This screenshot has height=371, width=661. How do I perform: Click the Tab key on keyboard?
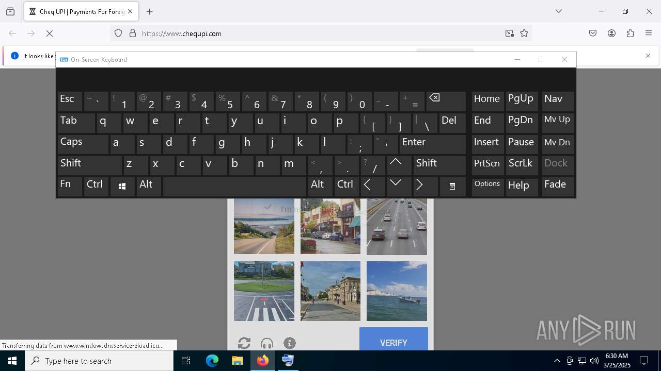click(76, 123)
